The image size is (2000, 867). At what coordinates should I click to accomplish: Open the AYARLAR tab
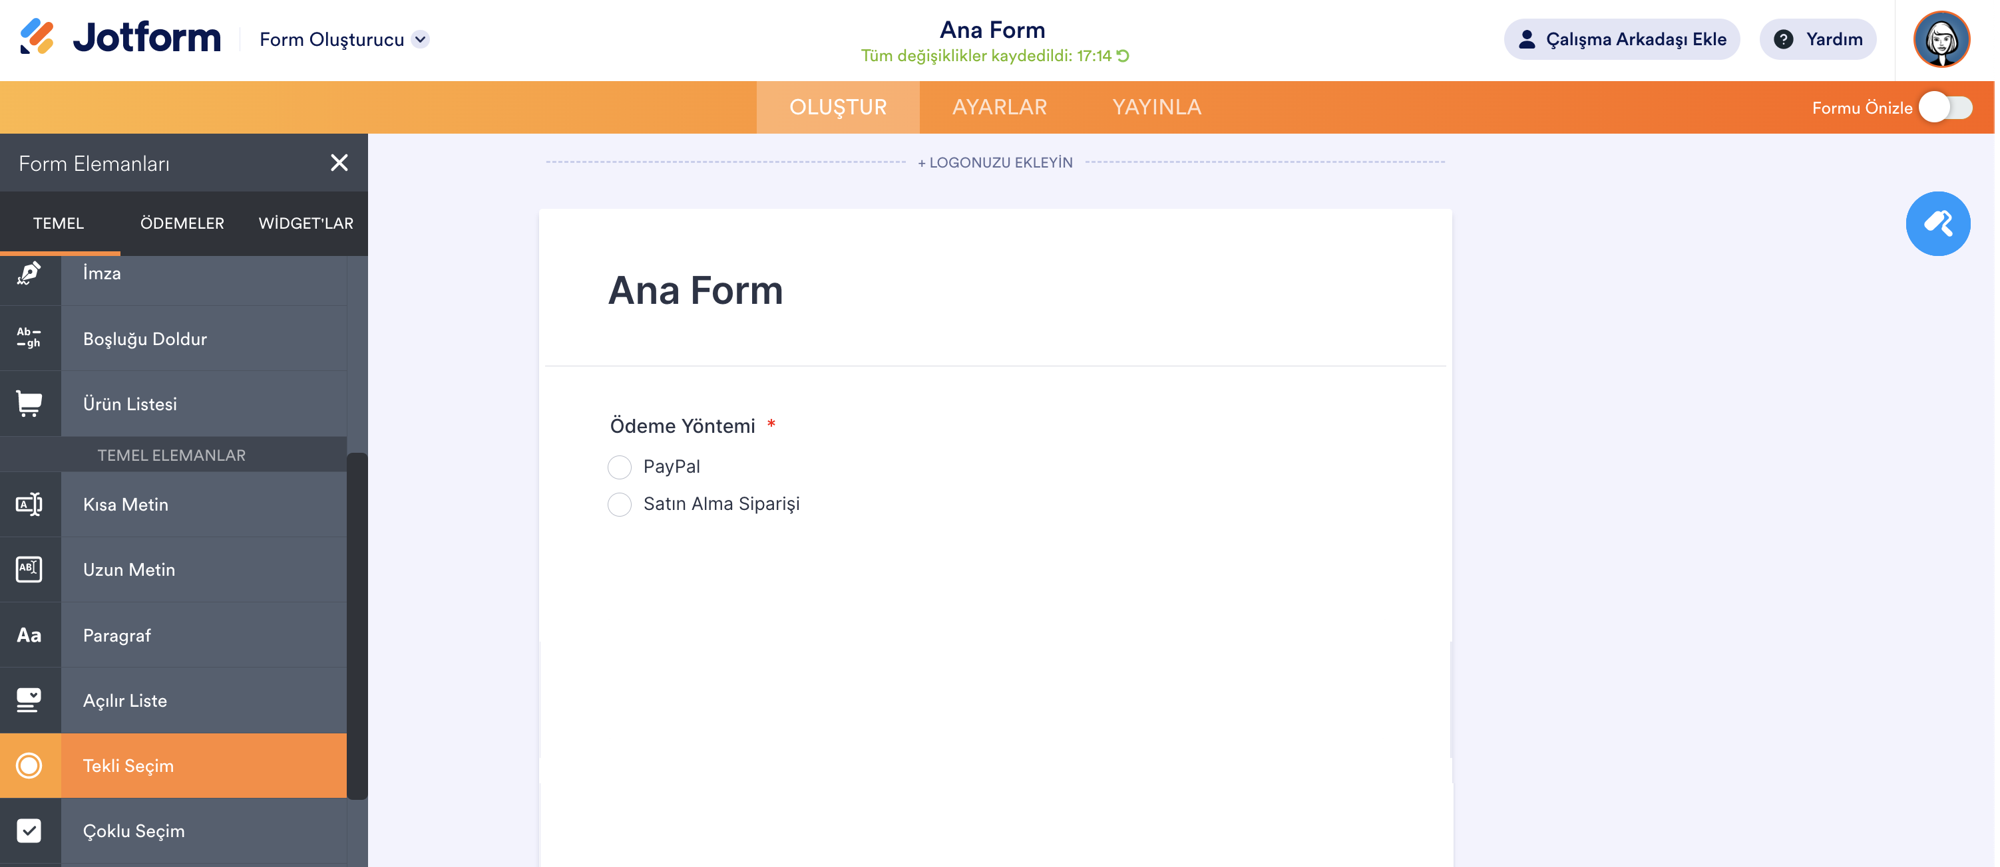[999, 107]
